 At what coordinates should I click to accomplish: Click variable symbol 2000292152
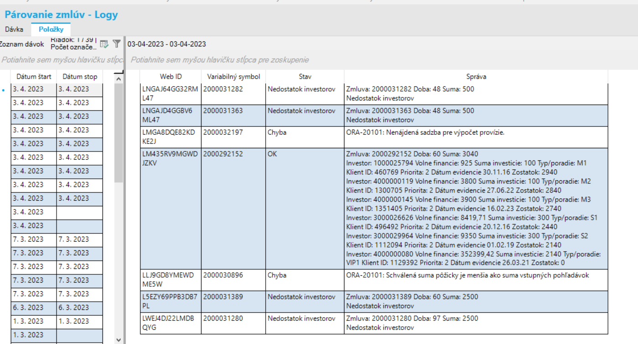coord(223,154)
